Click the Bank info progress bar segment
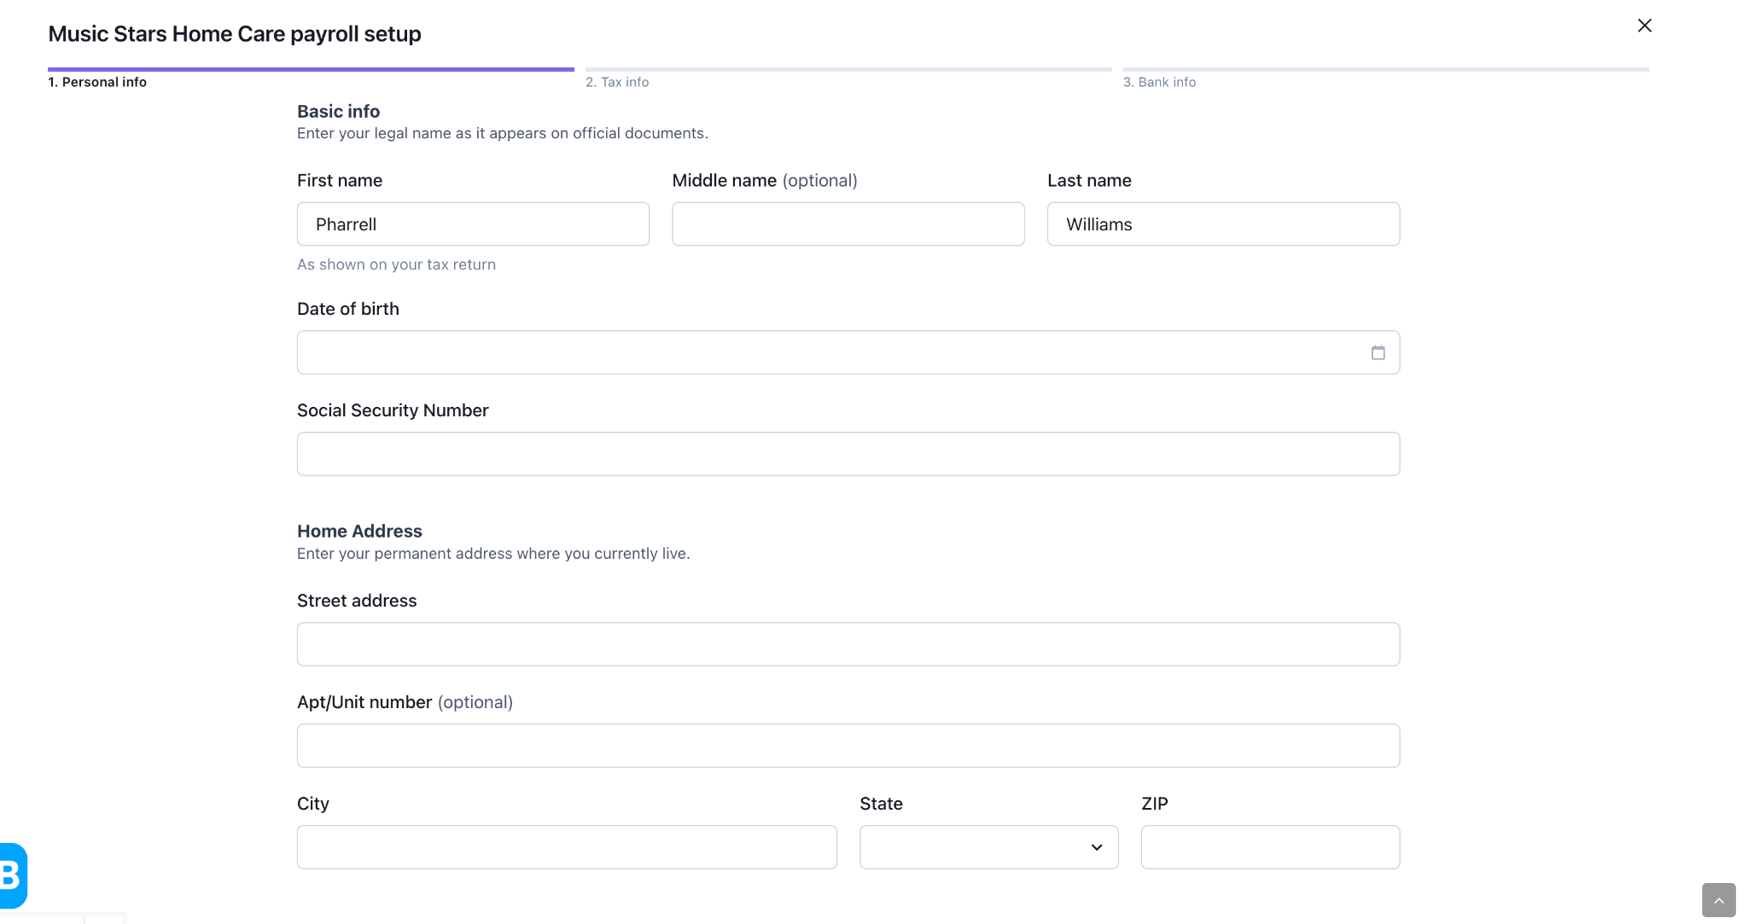Screen dimensions: 1748x924 [1385, 69]
